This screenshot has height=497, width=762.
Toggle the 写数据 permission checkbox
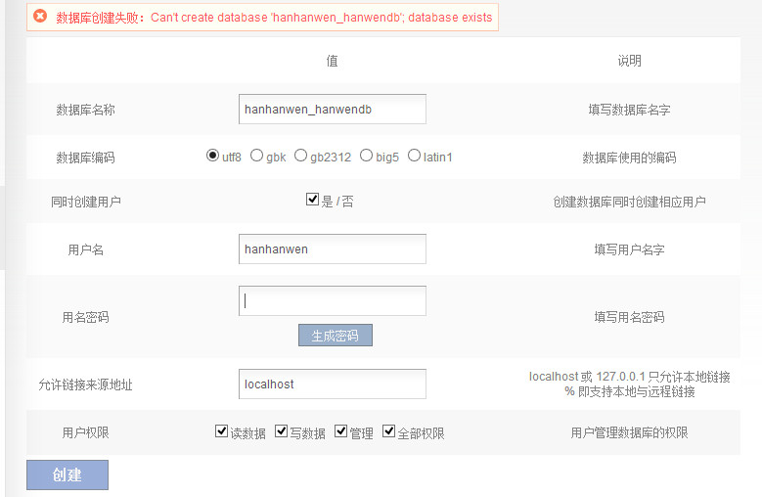[282, 431]
